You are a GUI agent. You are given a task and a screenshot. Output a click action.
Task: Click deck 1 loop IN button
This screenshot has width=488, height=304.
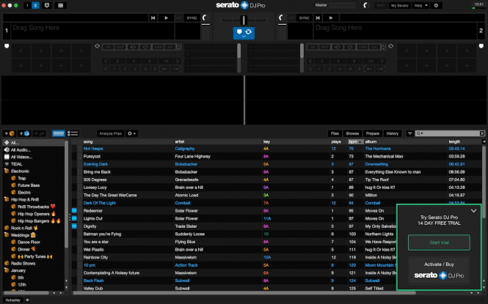point(109,47)
